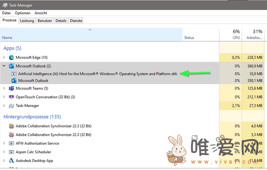Expand the Microsoft Teams process group
Screen dimensions: 267x170
[x=4, y=88]
